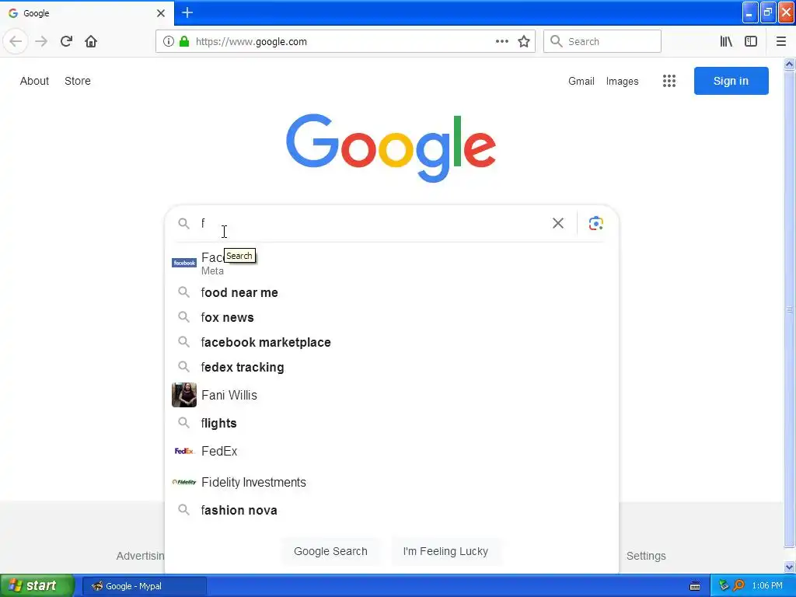Show site information icon in address bar
Viewport: 796px width, 597px height.
169,42
